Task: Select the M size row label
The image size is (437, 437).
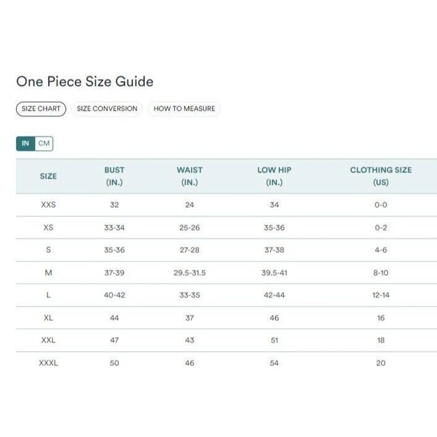Action: (x=48, y=273)
